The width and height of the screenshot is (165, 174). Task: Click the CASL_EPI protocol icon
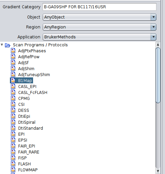click(13, 86)
